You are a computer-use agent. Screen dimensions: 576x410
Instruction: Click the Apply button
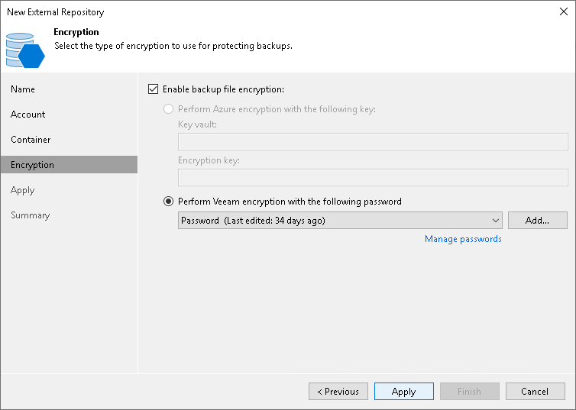[403, 392]
